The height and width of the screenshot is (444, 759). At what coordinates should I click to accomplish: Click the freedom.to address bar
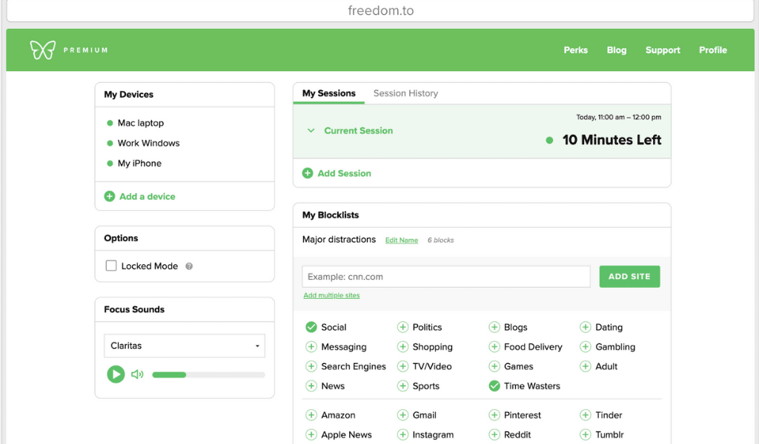point(380,10)
